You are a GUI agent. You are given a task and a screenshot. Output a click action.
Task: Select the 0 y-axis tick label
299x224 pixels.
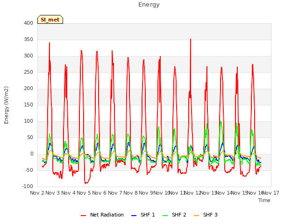click(32, 154)
